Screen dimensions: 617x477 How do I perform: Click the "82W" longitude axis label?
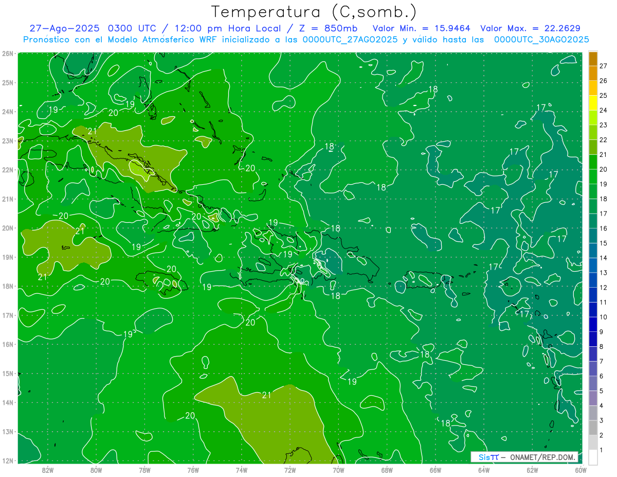(x=48, y=469)
